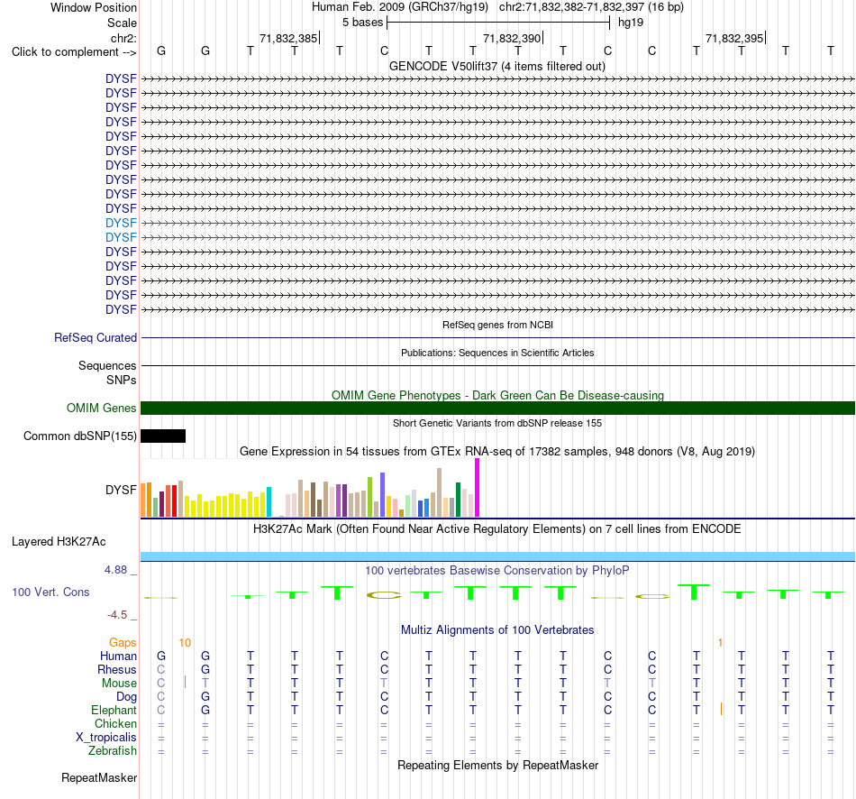Open the H3K27Ac Mark track title

point(496,529)
